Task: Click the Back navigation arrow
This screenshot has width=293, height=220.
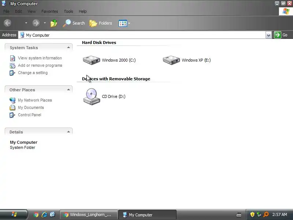Action: click(x=8, y=23)
